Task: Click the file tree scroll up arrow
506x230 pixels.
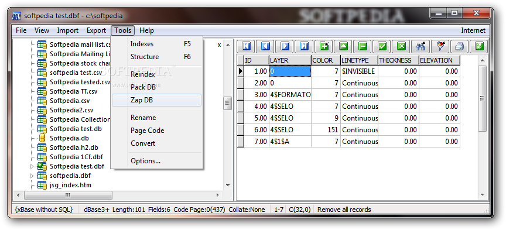Action: pyautogui.click(x=228, y=45)
